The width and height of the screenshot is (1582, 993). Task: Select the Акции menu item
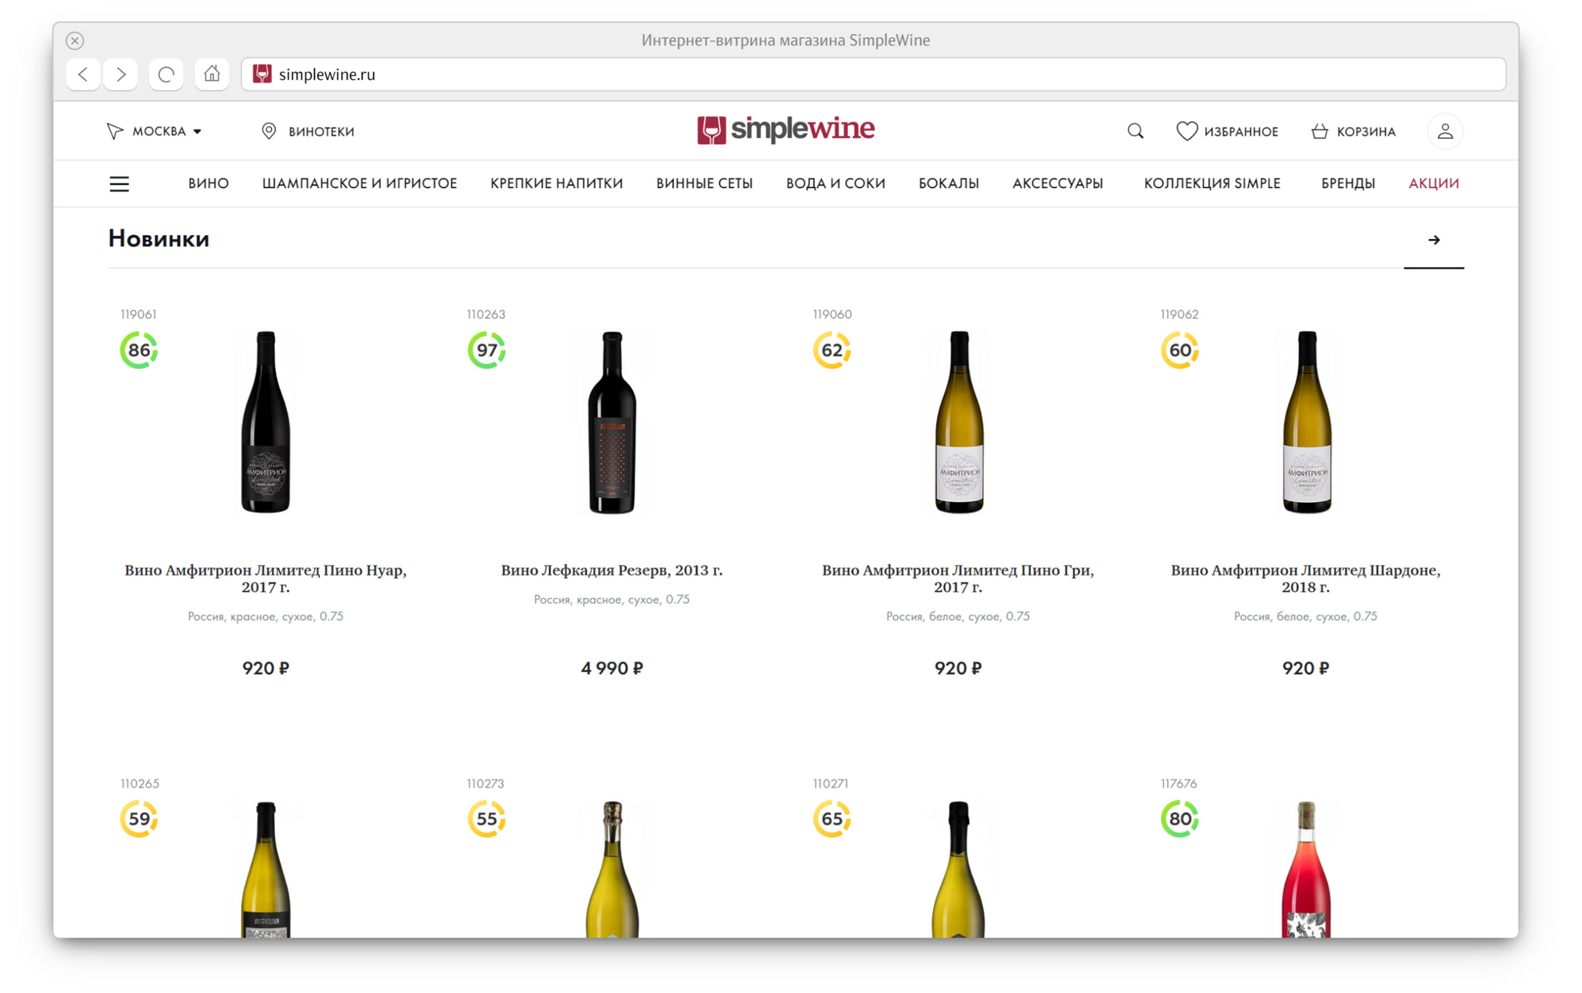point(1433,184)
